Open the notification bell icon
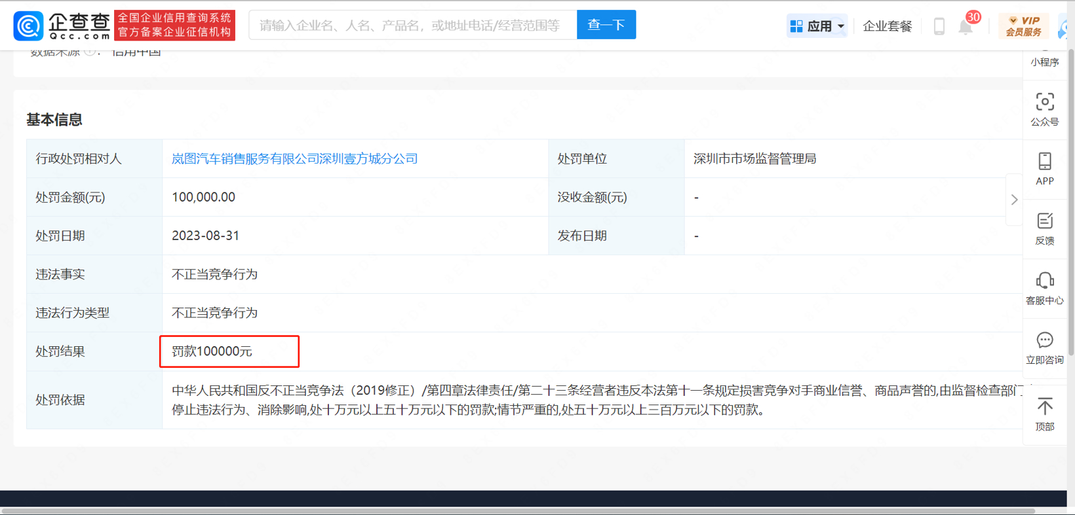The width and height of the screenshot is (1075, 515). coord(966,27)
